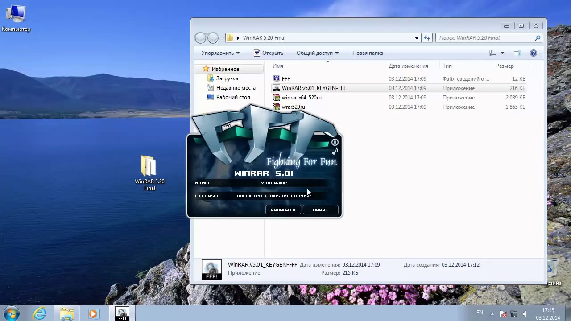
Task: Close the FFF keygen with its X icon
Action: (x=335, y=142)
